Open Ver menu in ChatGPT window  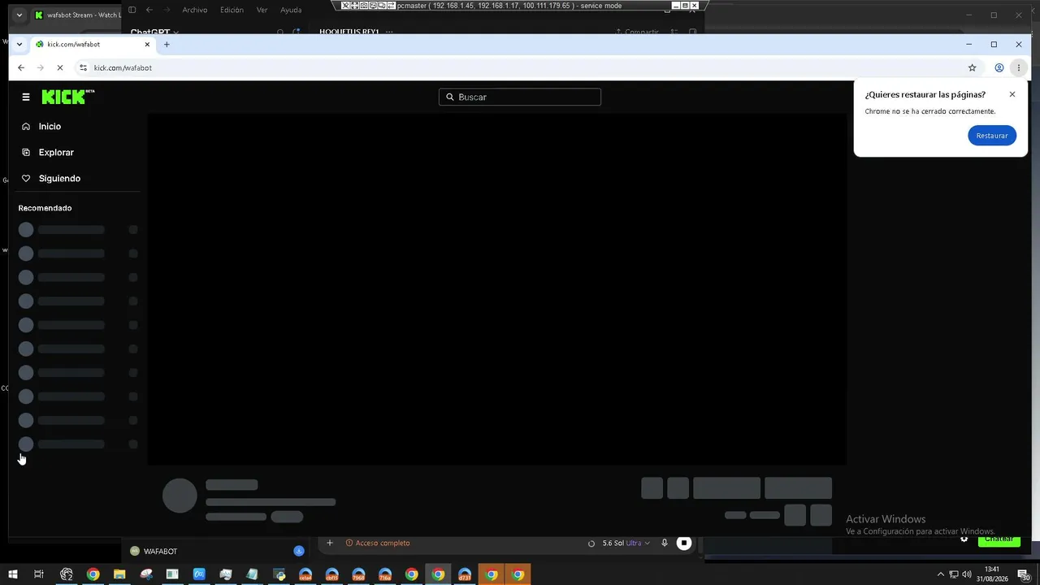(x=262, y=10)
